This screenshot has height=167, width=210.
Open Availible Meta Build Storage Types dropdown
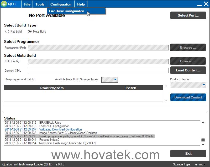tap(109, 80)
